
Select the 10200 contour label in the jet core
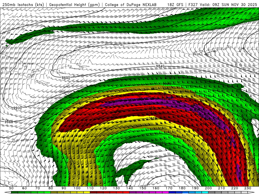[147, 103]
